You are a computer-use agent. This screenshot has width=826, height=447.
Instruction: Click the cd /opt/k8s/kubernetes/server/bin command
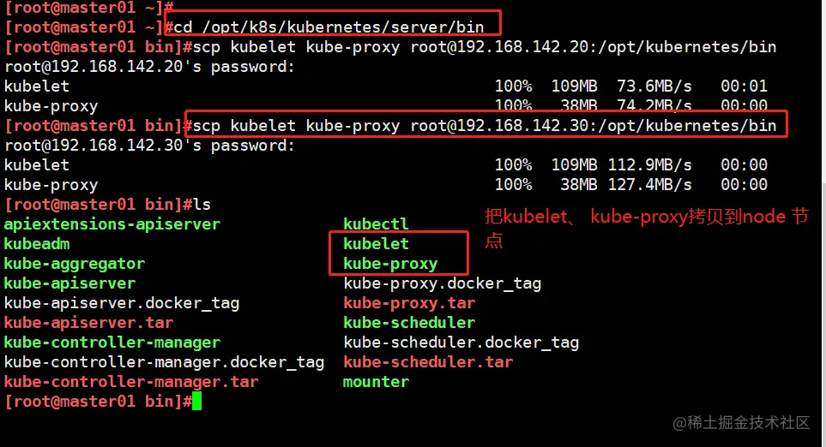(x=329, y=27)
